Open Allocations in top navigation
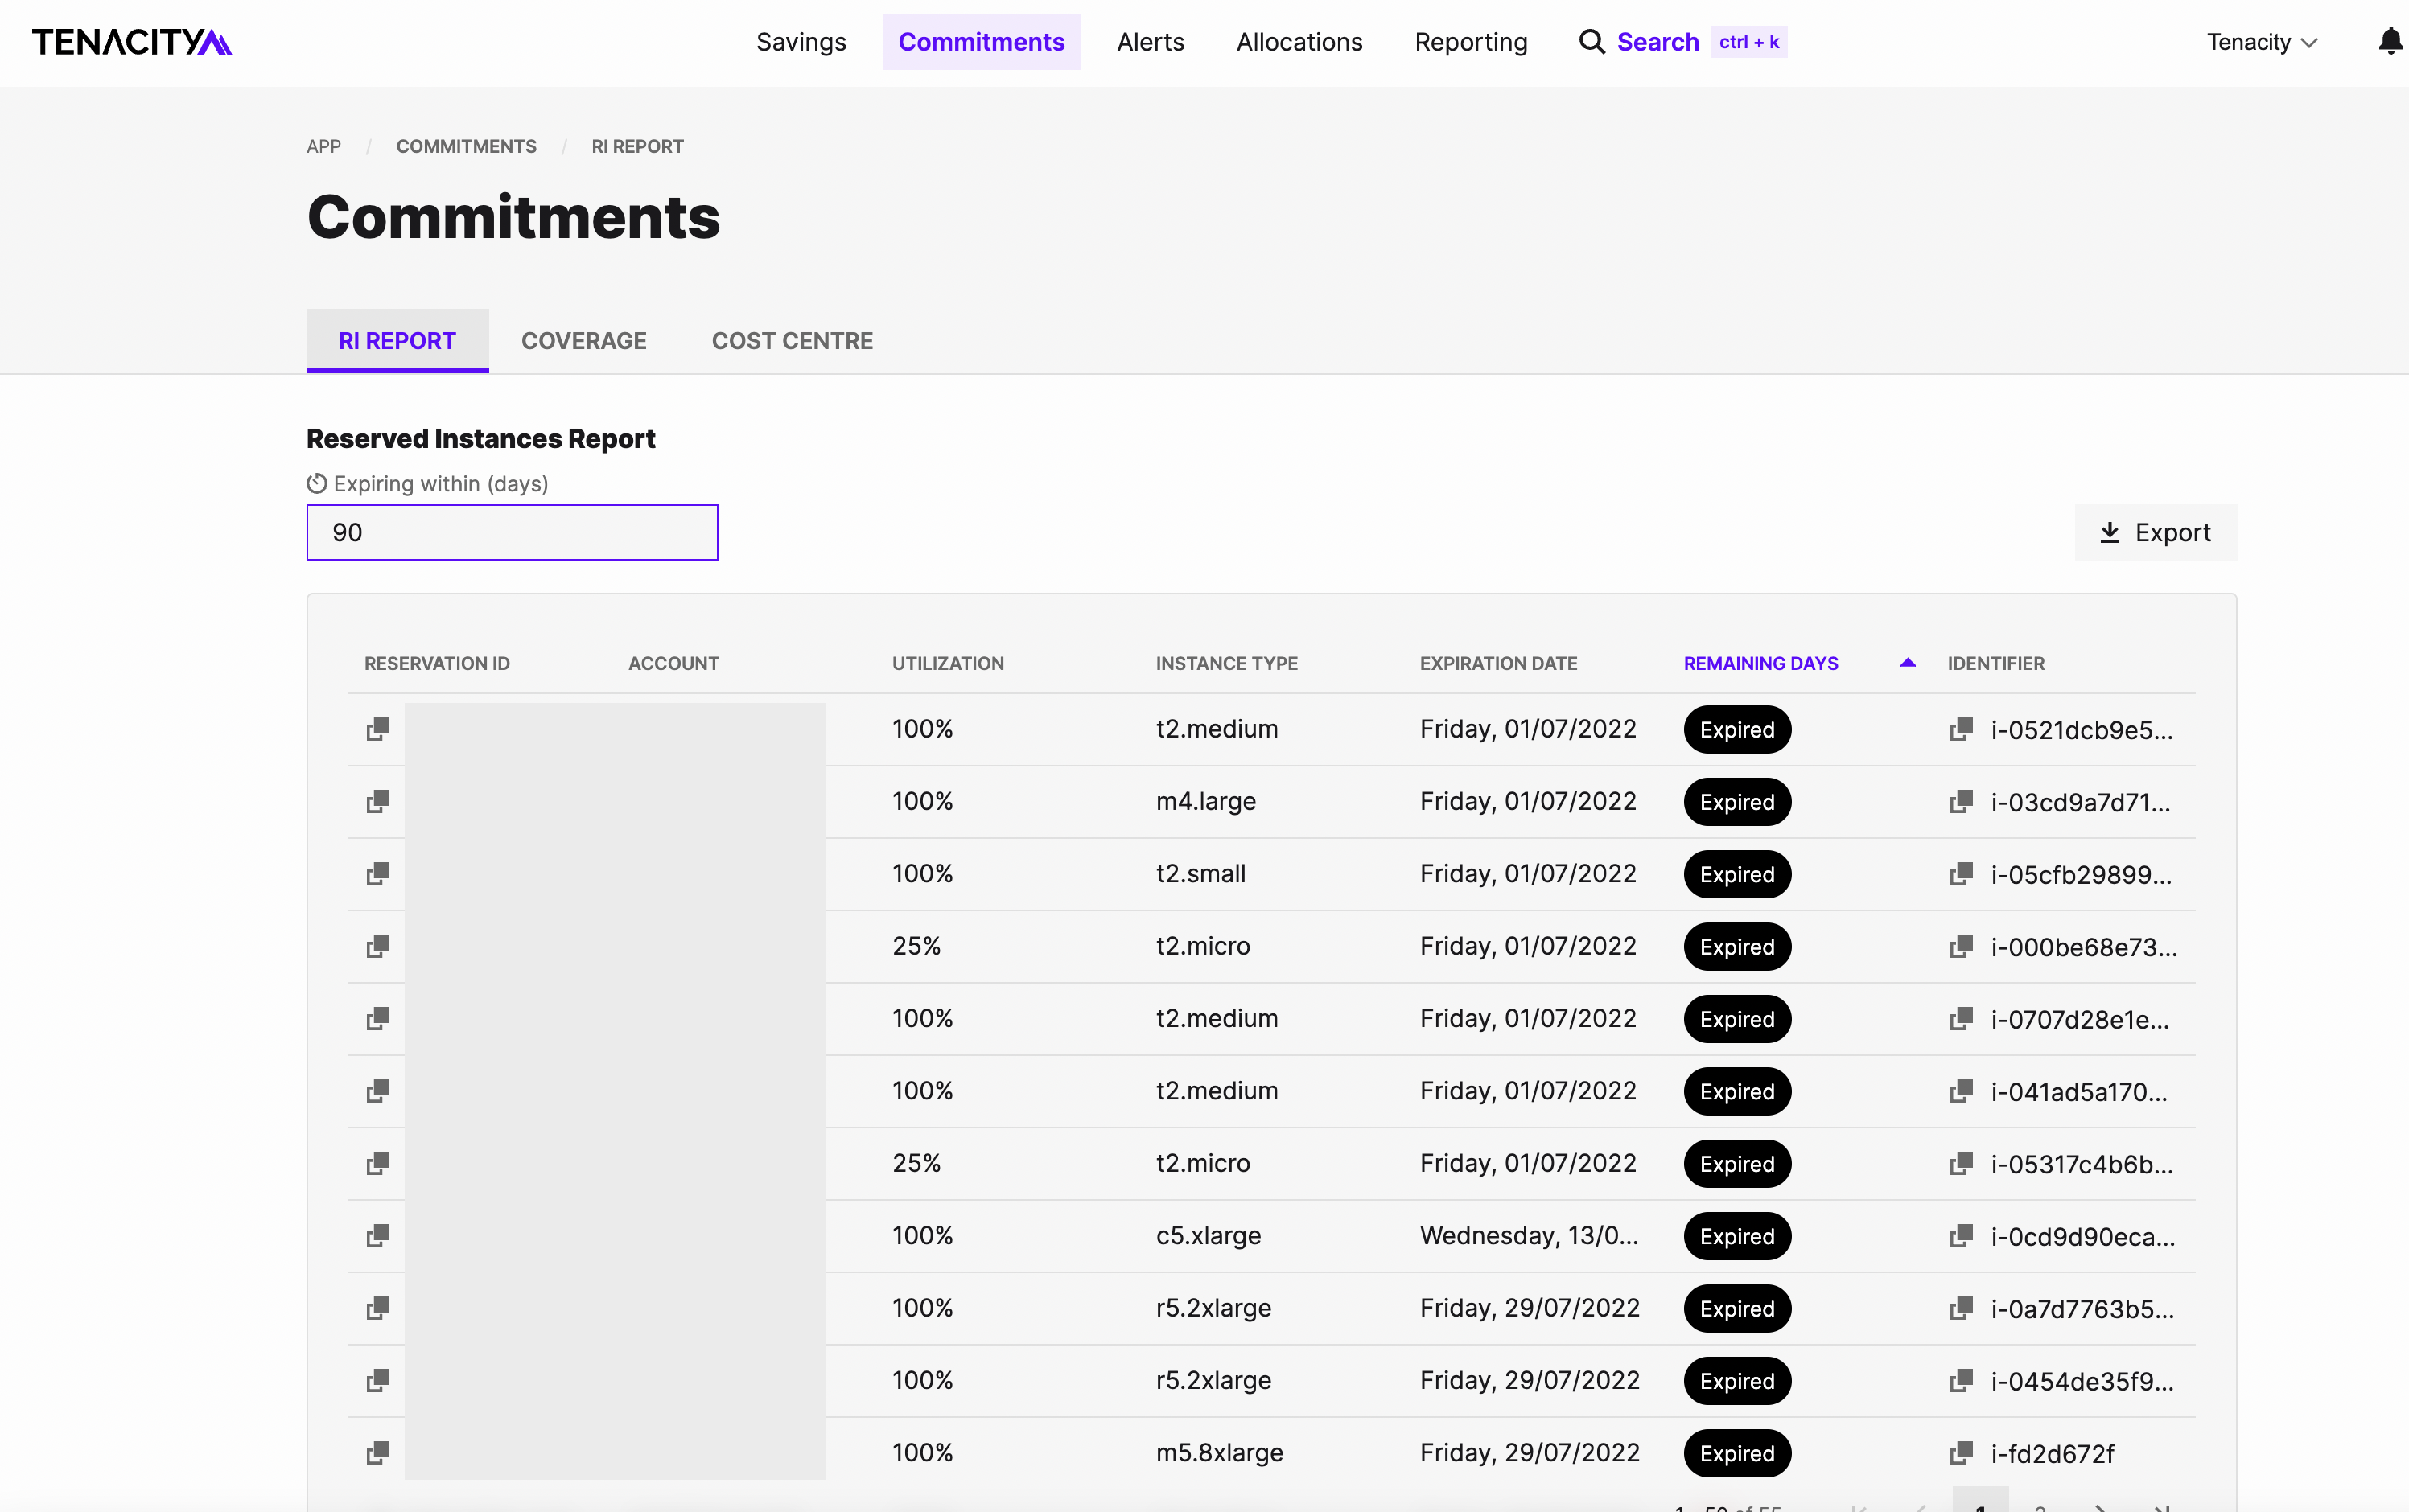The width and height of the screenshot is (2409, 1512). (x=1299, y=42)
